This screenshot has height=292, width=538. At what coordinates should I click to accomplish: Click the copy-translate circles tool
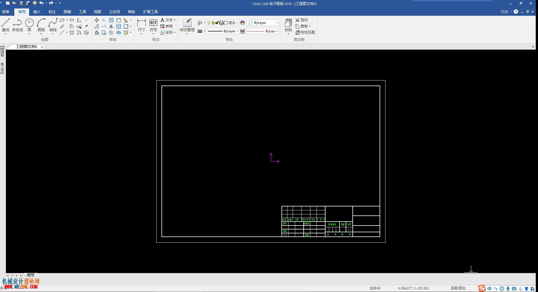click(97, 26)
